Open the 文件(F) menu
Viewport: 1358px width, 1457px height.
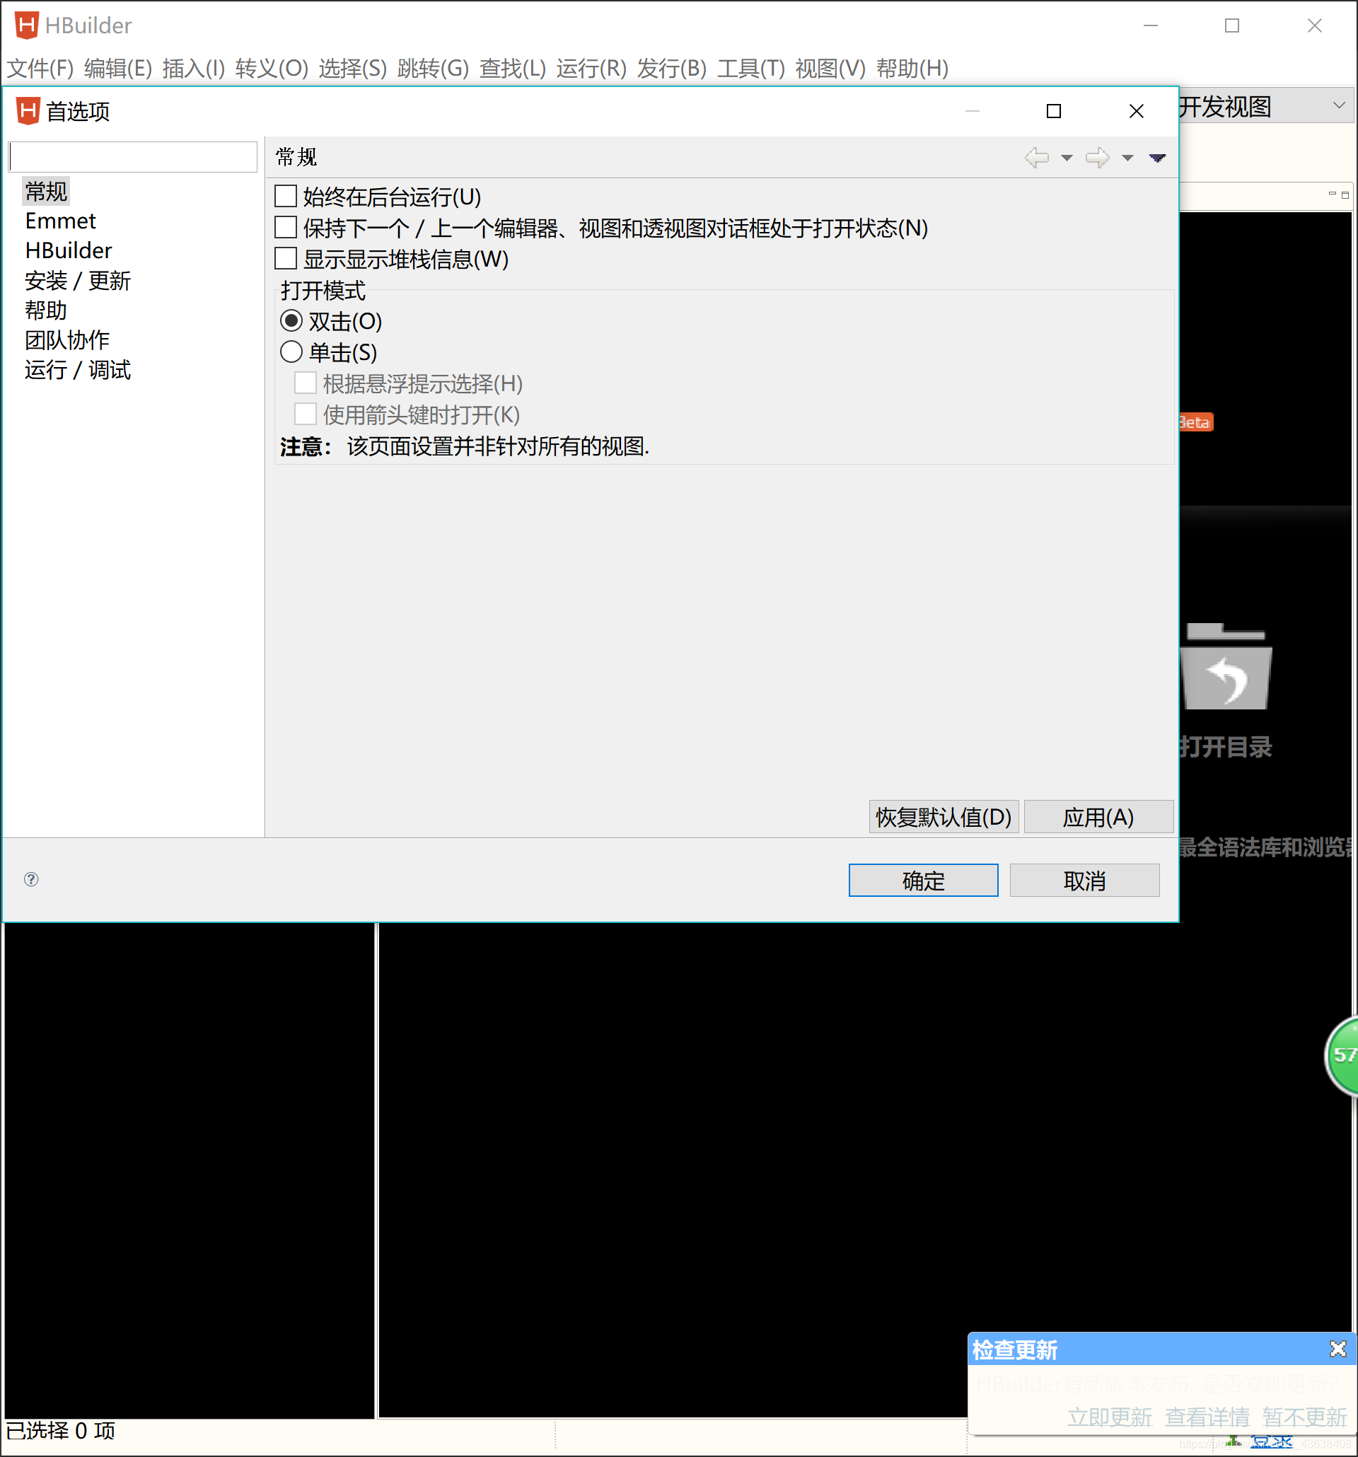coord(40,68)
